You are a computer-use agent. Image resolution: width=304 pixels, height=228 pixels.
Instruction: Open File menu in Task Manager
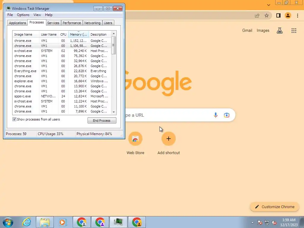(x=10, y=15)
